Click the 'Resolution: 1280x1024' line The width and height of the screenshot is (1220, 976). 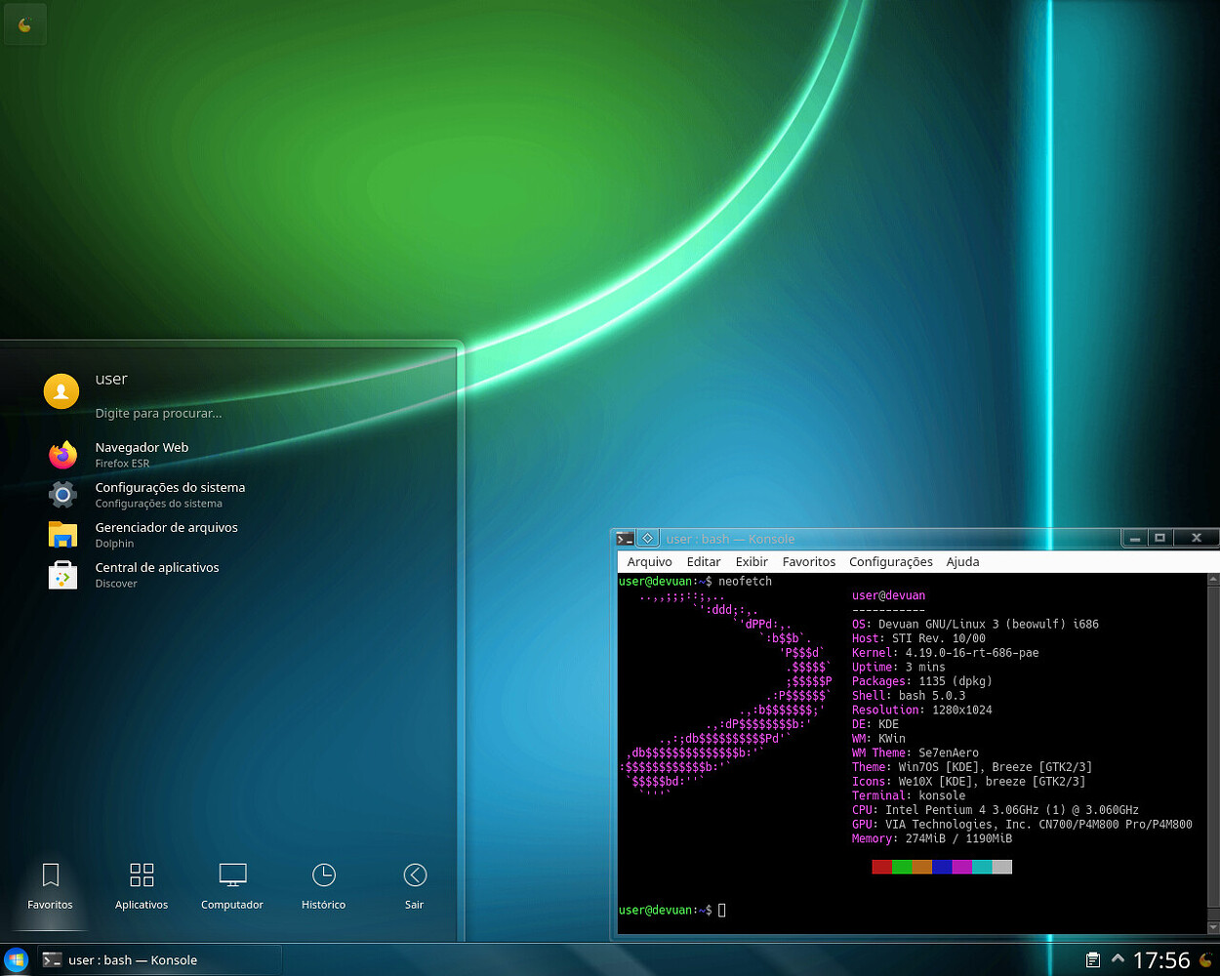point(921,710)
